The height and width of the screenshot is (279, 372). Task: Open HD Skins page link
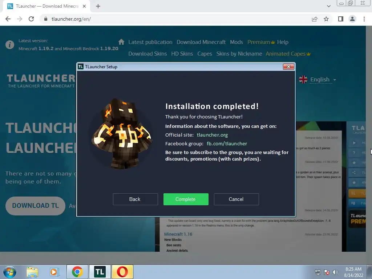pos(182,54)
